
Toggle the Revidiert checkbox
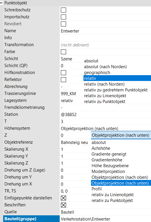coord(63,24)
